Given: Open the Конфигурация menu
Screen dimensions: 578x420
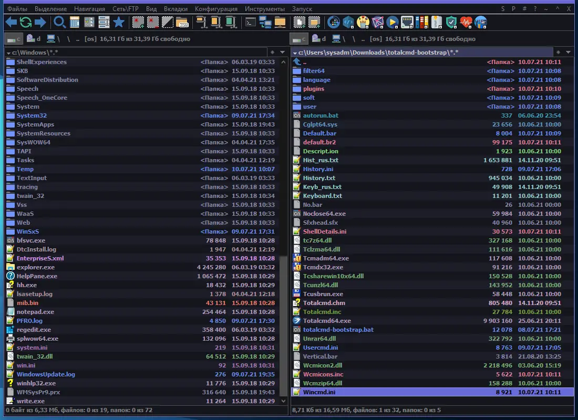Looking at the screenshot, I should pos(216,9).
